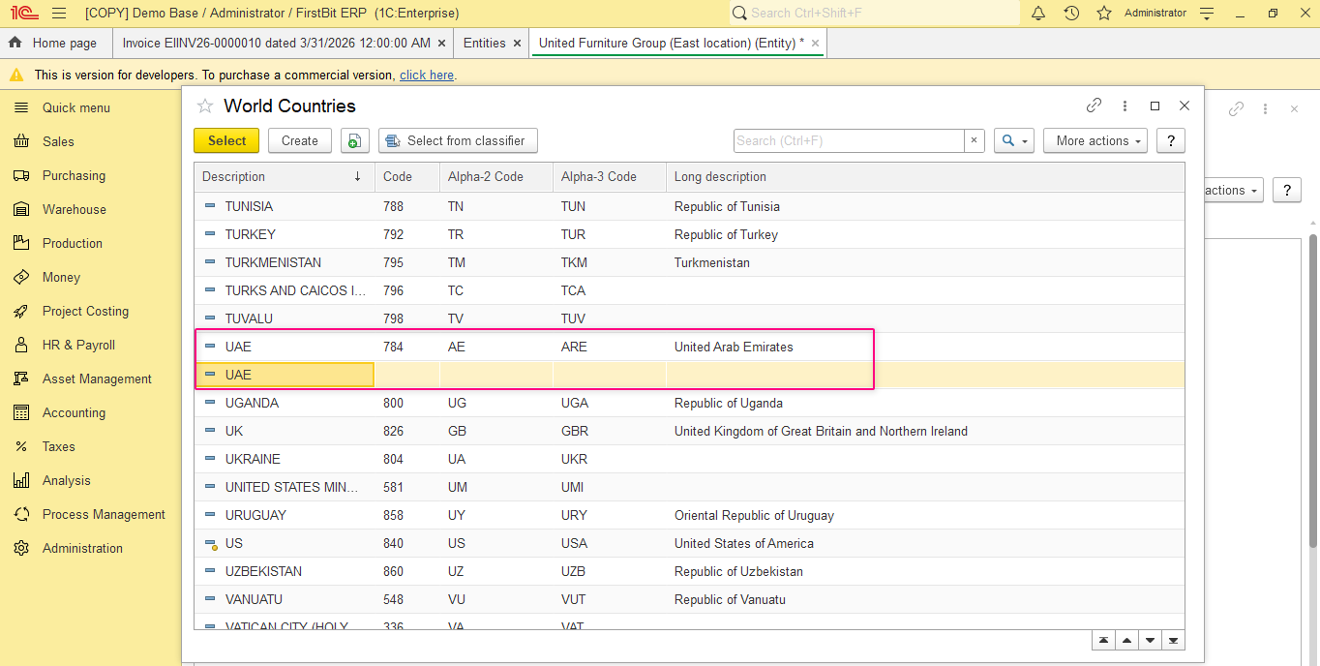Open the Purchasing section
Screen dimensions: 1320x666
pos(74,175)
